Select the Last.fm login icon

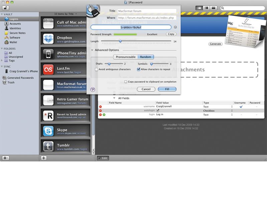tap(48, 69)
